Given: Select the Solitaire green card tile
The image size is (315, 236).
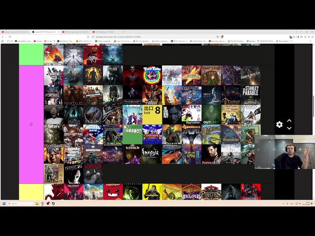Looking at the screenshot, I should (x=132, y=134).
